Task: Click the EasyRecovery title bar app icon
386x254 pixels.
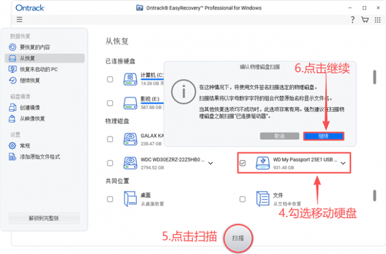Action: click(140, 8)
